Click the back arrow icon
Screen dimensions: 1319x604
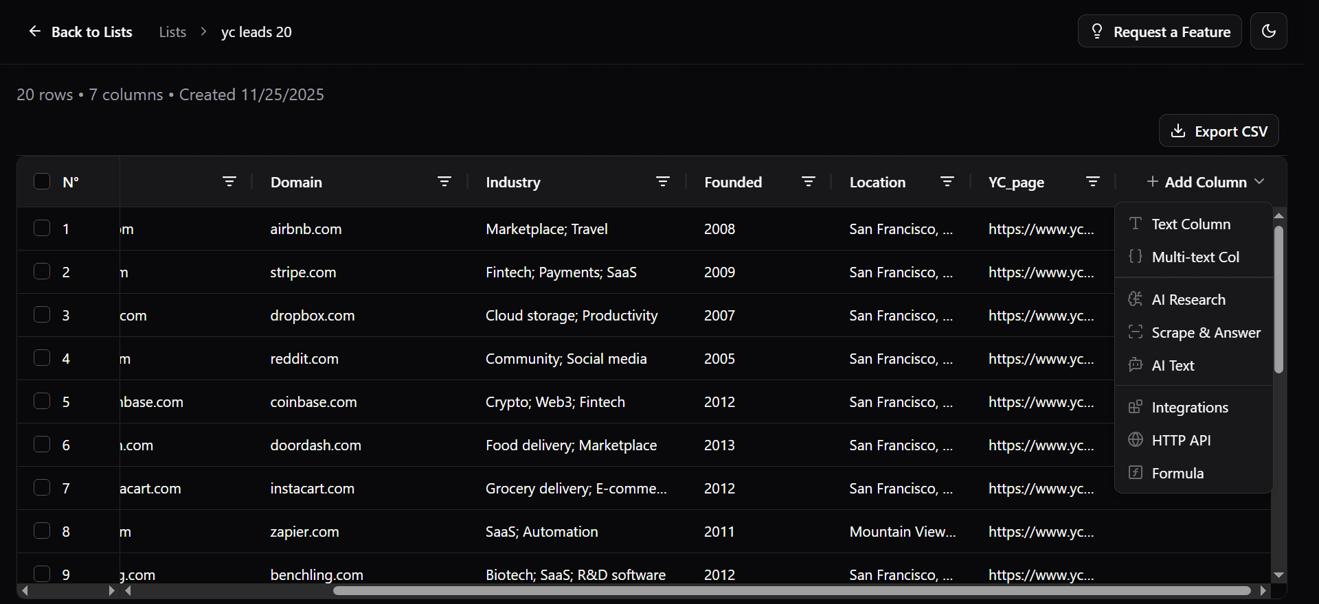pyautogui.click(x=34, y=32)
